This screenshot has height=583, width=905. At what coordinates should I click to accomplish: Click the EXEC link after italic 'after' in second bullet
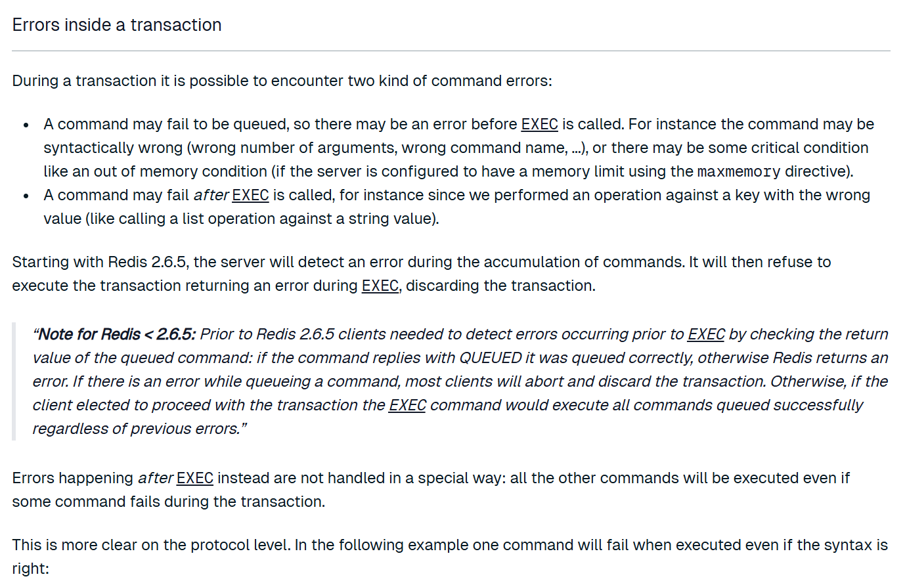[250, 195]
